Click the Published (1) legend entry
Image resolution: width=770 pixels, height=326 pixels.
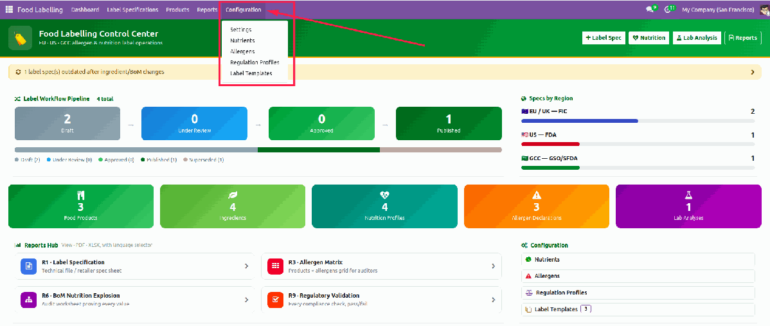159,160
